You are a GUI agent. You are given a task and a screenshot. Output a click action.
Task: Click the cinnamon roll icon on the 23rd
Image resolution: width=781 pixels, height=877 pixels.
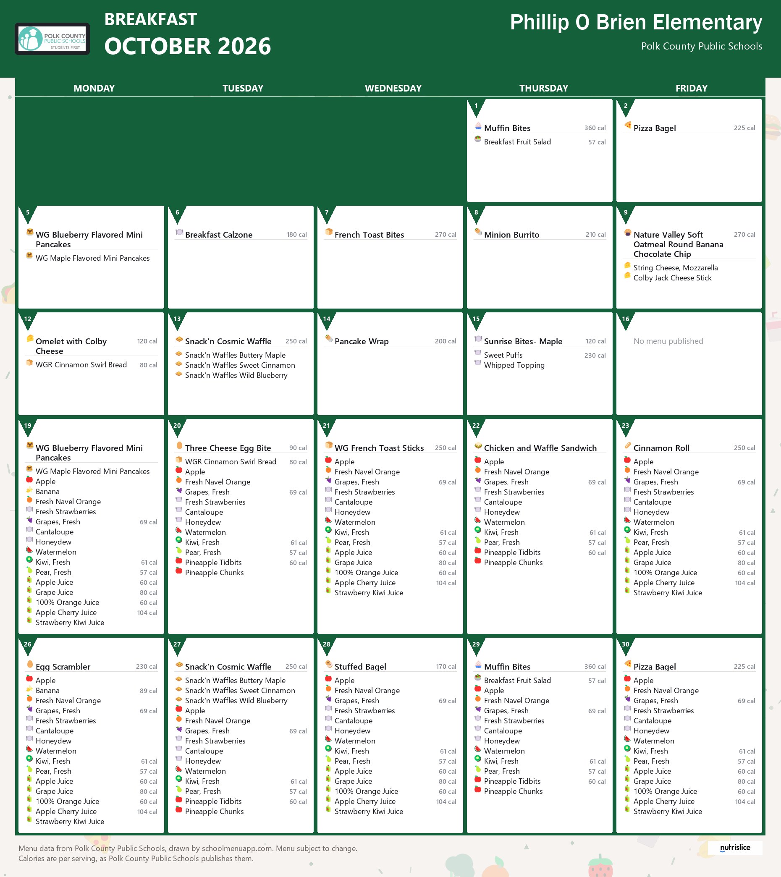(627, 445)
